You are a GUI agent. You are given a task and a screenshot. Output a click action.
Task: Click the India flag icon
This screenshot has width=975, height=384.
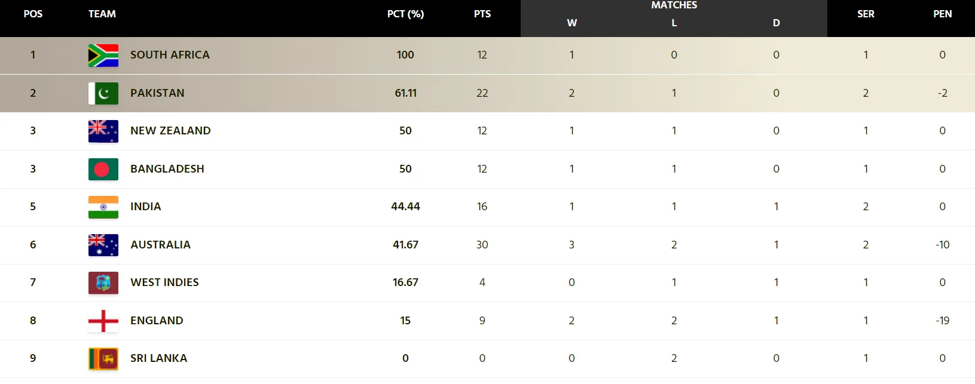click(103, 207)
